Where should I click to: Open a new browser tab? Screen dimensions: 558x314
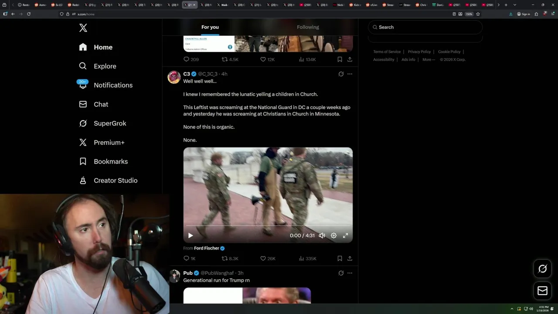[x=506, y=5]
